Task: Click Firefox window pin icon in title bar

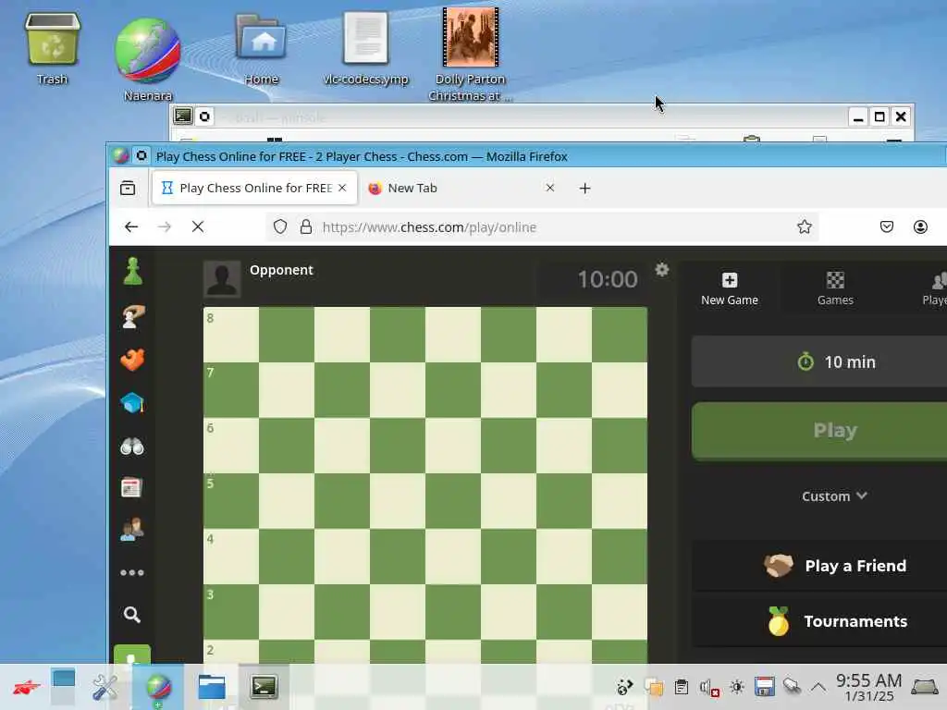Action: pyautogui.click(x=141, y=156)
